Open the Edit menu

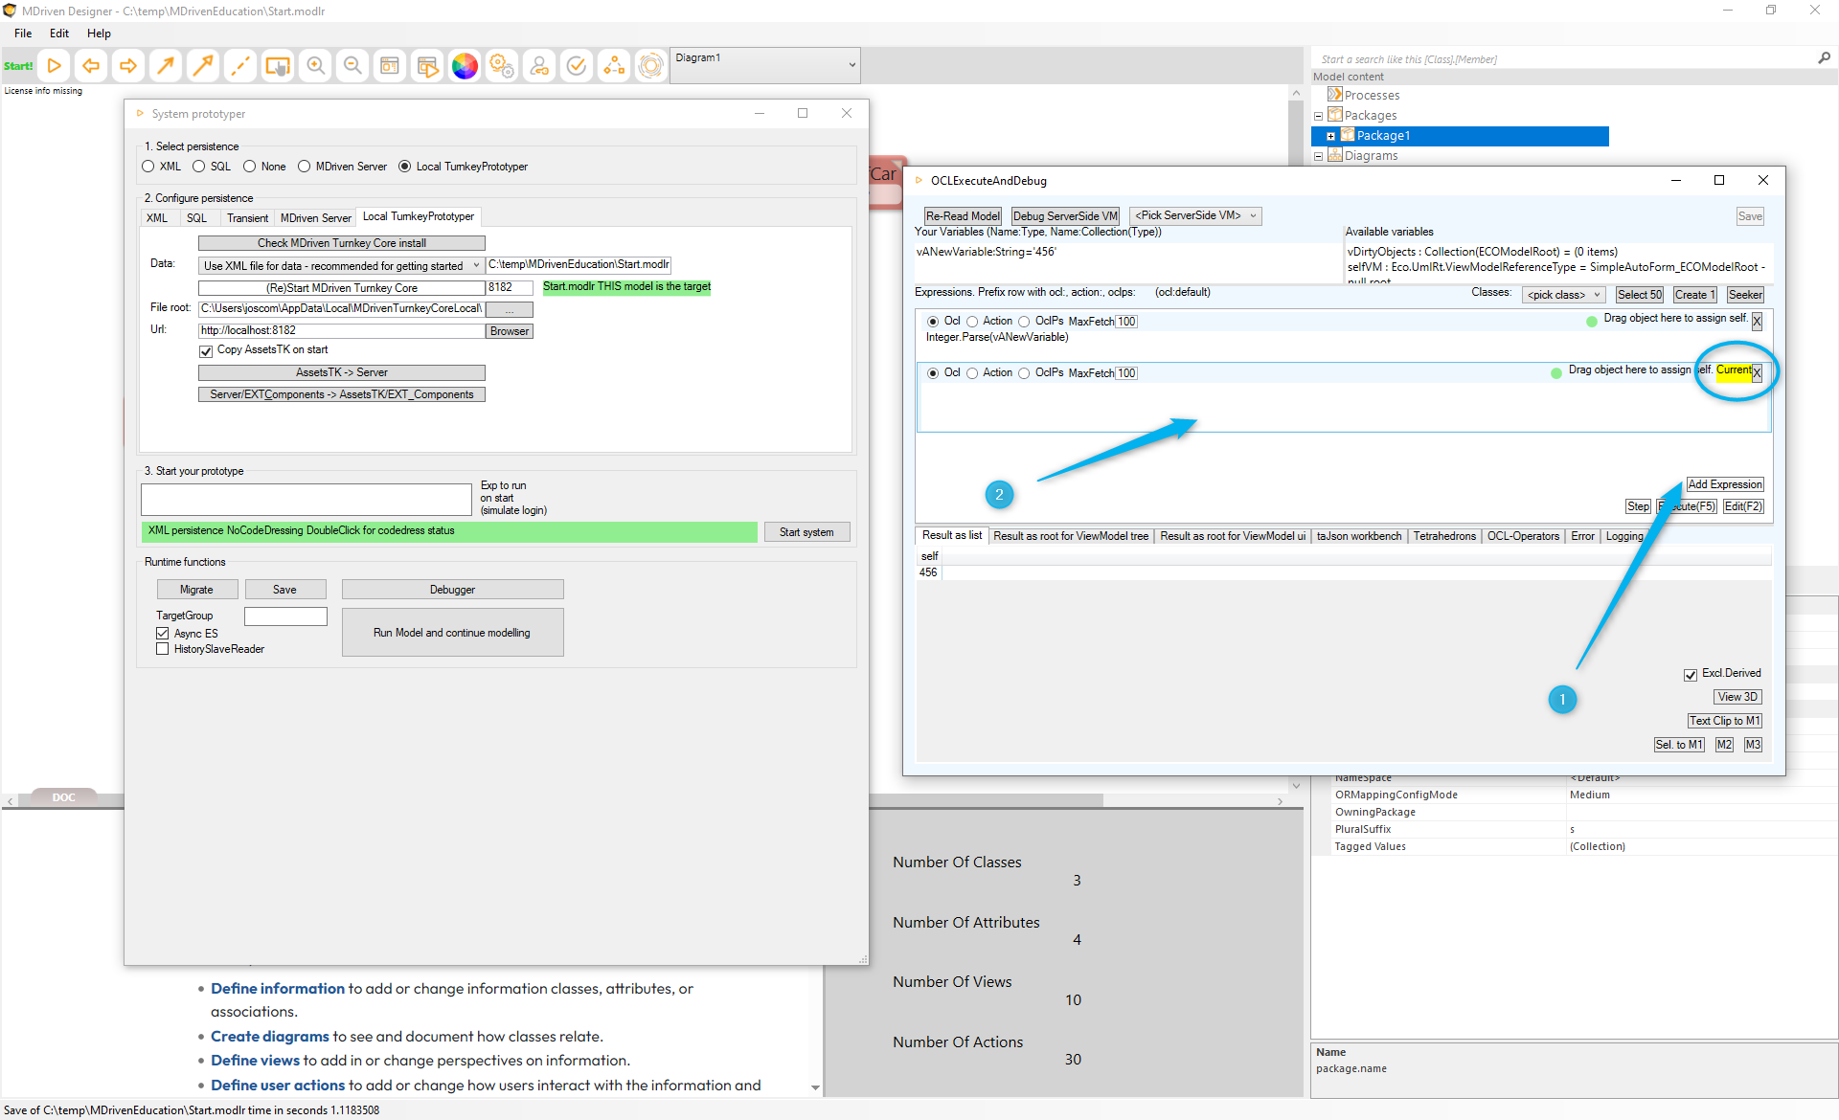pos(59,34)
